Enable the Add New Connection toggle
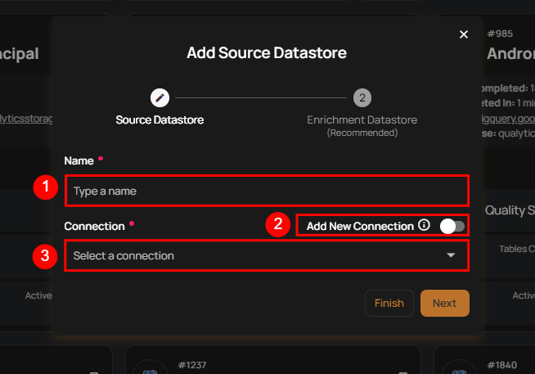 (x=452, y=226)
